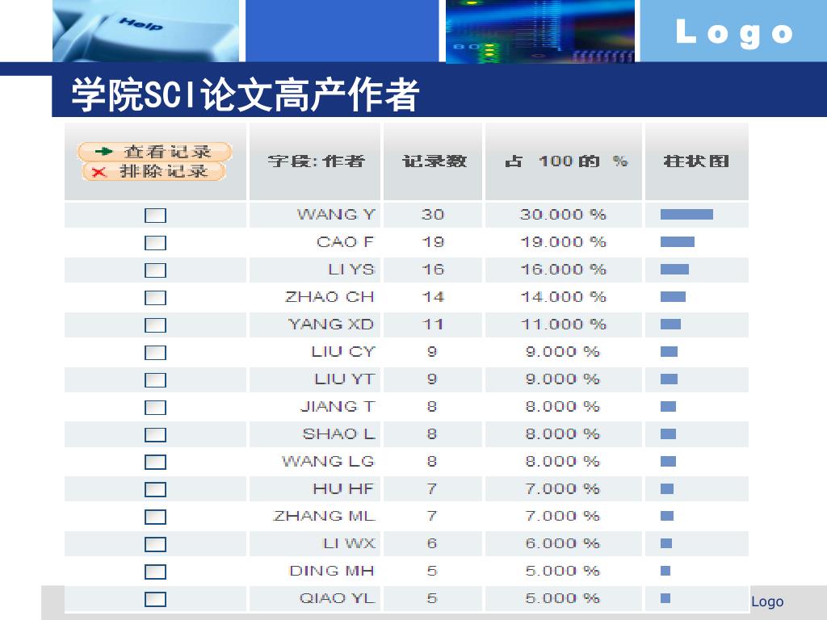Screen dimensions: 827x620
Task: Enable the YANG XD checkbox
Action: point(156,325)
